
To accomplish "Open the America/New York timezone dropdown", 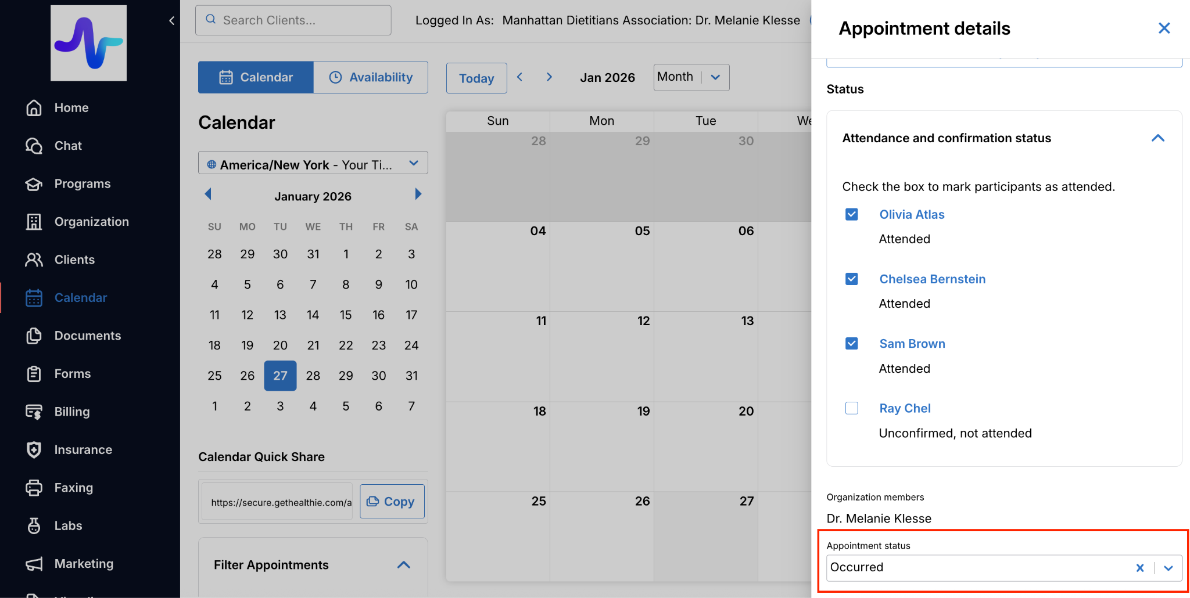I will pyautogui.click(x=313, y=163).
